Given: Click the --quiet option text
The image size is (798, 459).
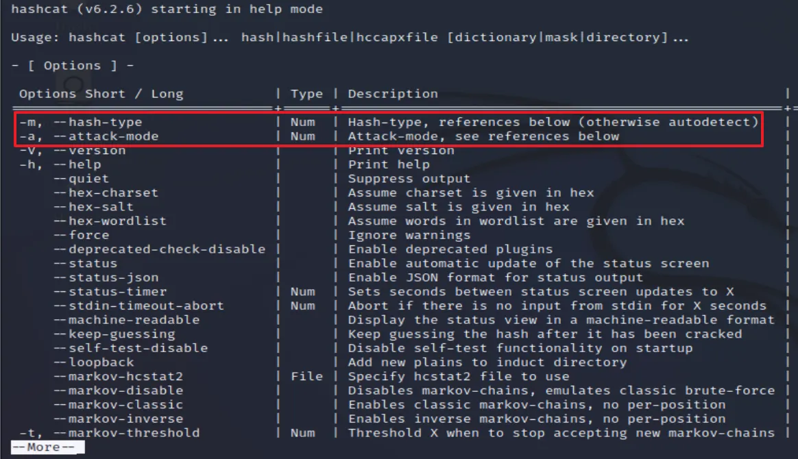Looking at the screenshot, I should 82,179.
